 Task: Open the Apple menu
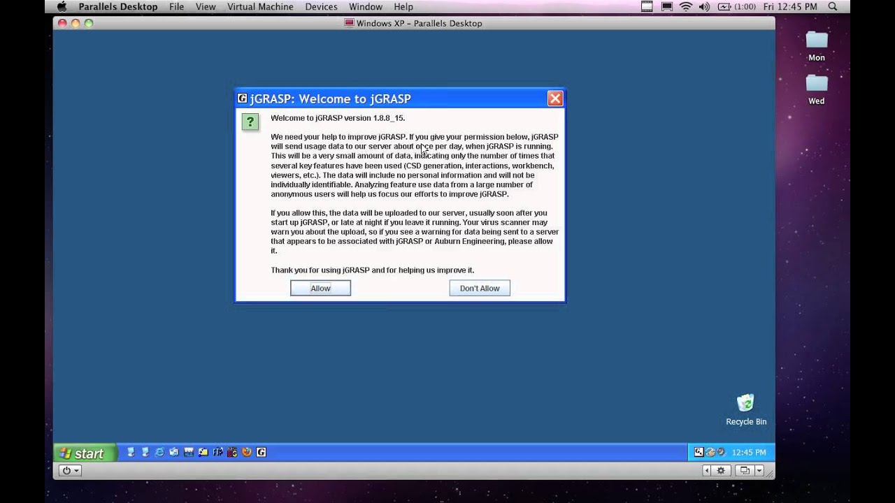[62, 6]
